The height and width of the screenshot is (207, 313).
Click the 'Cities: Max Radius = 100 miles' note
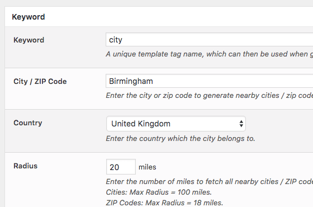[159, 192]
